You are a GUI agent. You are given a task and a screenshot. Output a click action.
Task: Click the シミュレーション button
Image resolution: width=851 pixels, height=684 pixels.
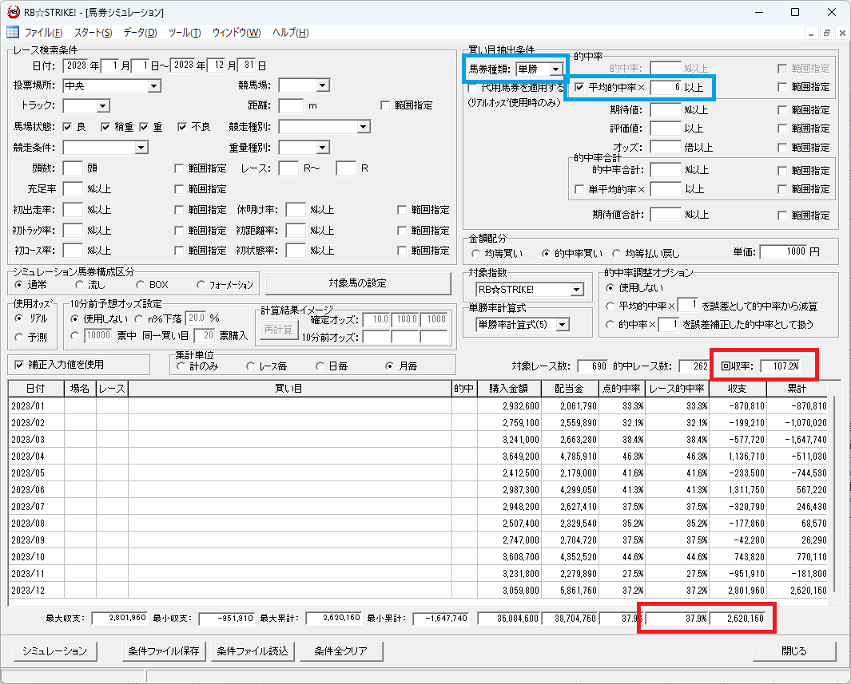(x=55, y=651)
